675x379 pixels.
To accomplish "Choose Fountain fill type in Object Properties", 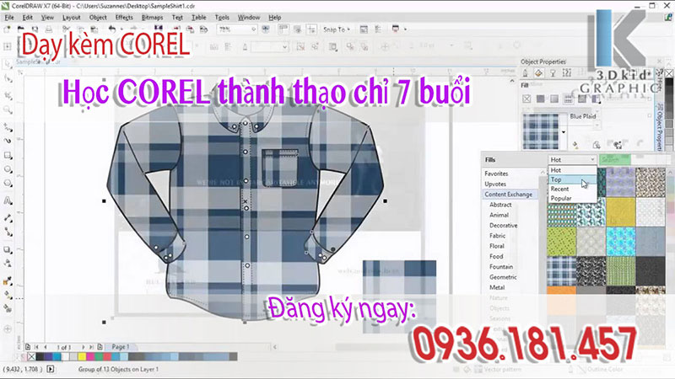I will (554, 99).
